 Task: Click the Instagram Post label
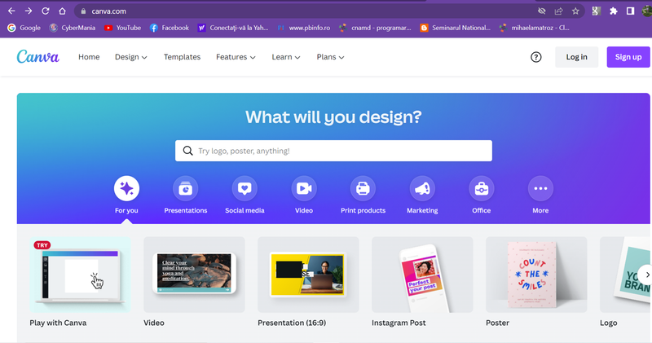(399, 323)
